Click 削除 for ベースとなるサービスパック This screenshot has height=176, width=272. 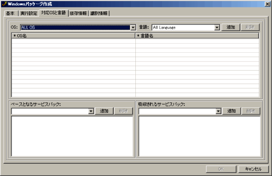click(x=123, y=111)
